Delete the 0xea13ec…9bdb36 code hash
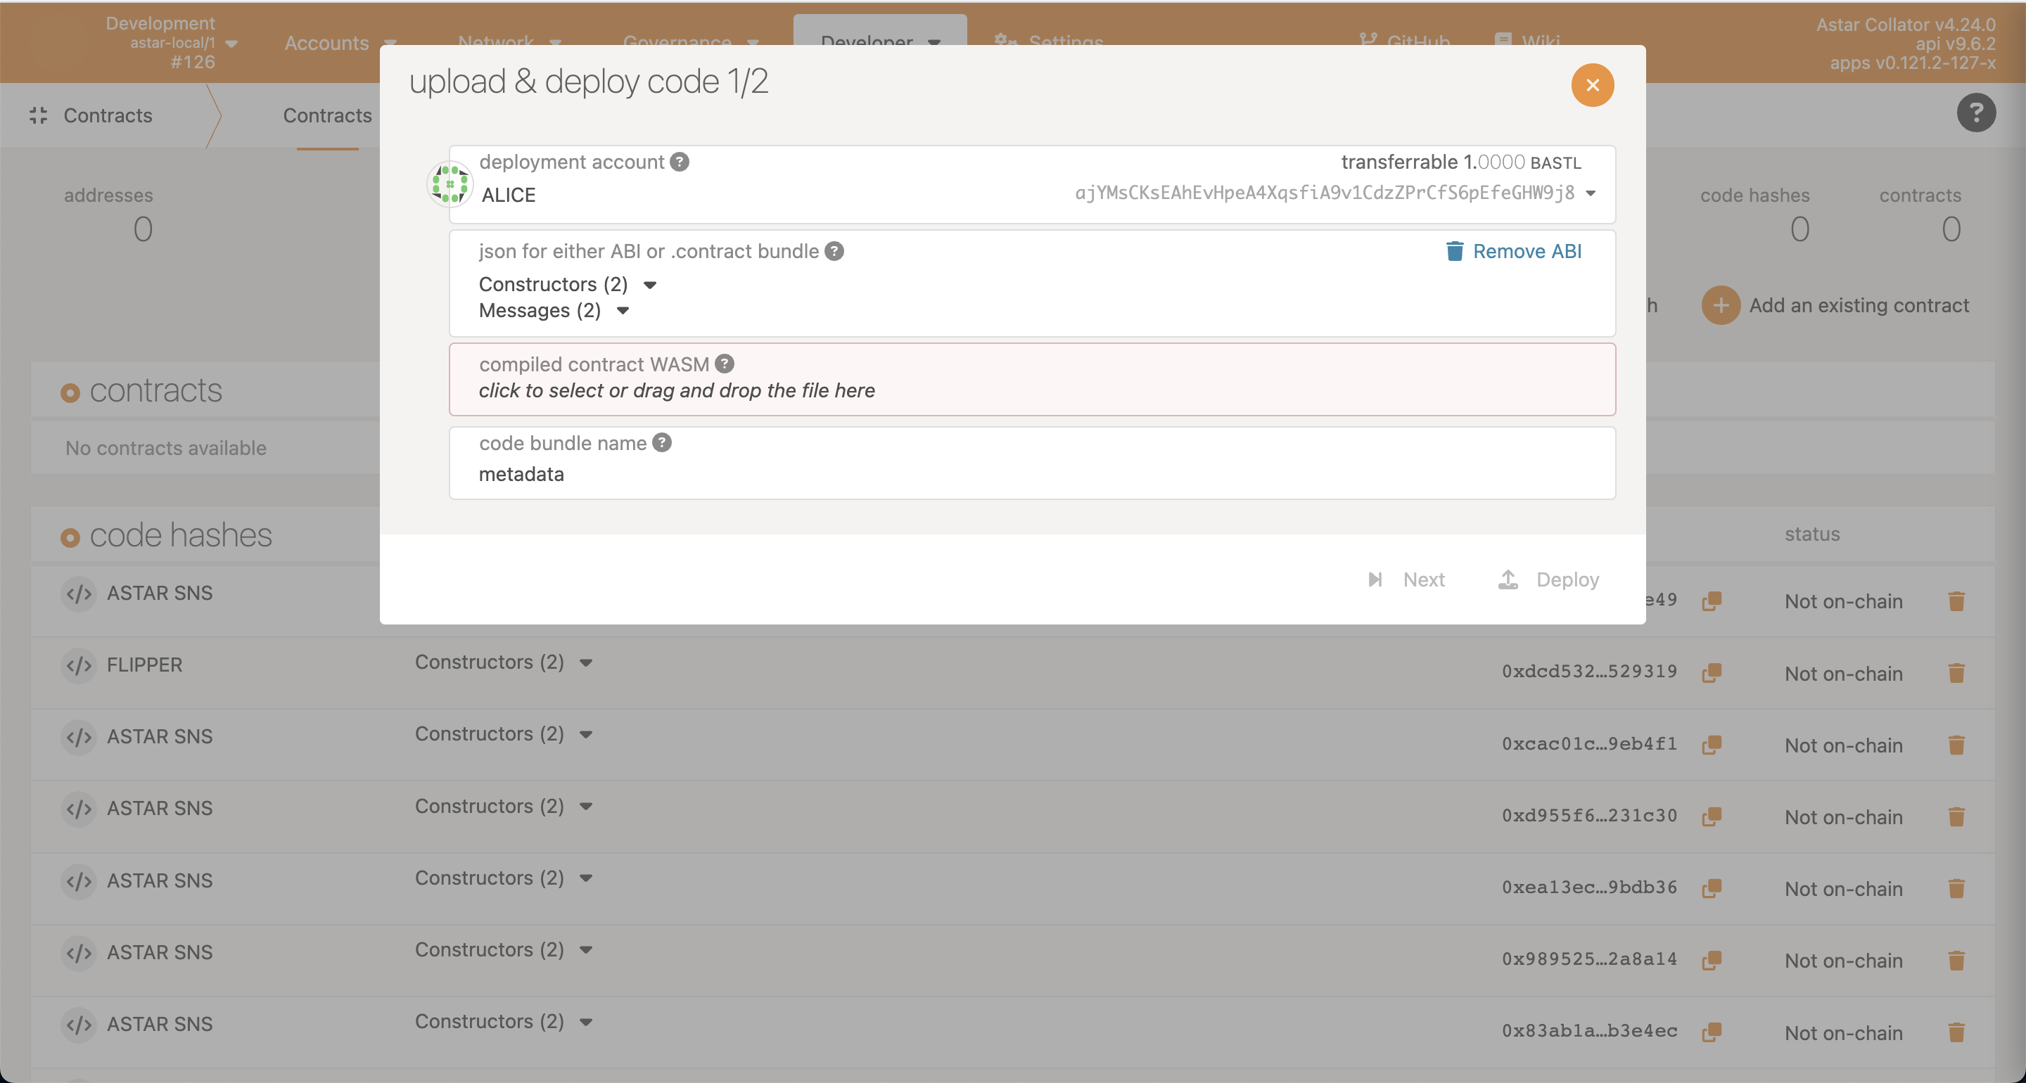This screenshot has height=1083, width=2026. (1956, 889)
